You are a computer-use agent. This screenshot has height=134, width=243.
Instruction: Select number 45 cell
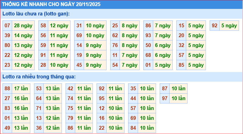pos(79,65)
